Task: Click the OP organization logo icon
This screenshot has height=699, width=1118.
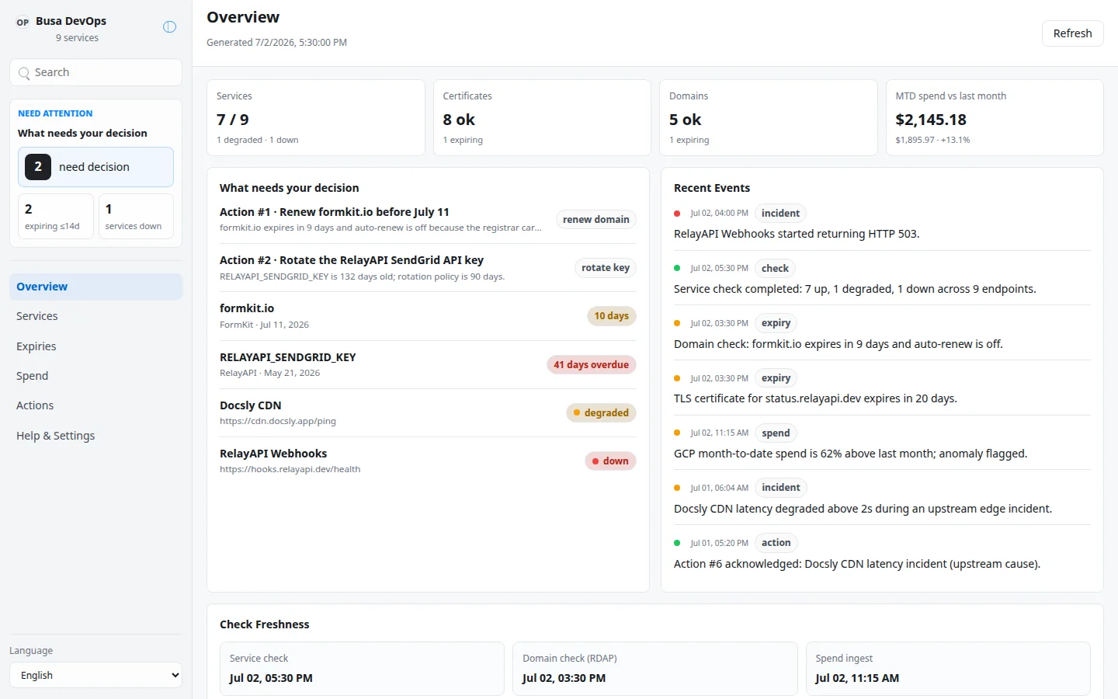Action: tap(23, 23)
